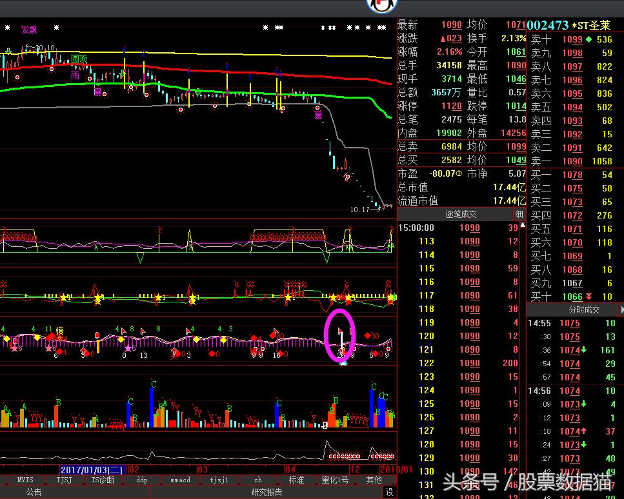Select the 标准 indicator tab
624x499 pixels.
click(296, 480)
